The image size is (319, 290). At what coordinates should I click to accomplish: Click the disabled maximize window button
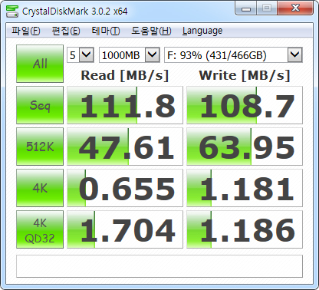pos(267,8)
